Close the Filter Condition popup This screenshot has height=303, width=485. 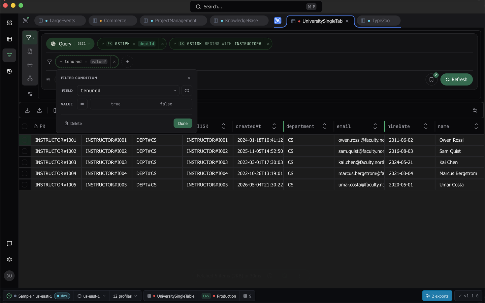[189, 78]
